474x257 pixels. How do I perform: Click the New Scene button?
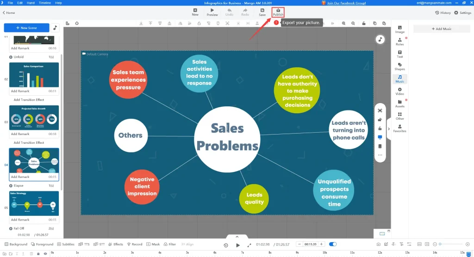pos(26,28)
